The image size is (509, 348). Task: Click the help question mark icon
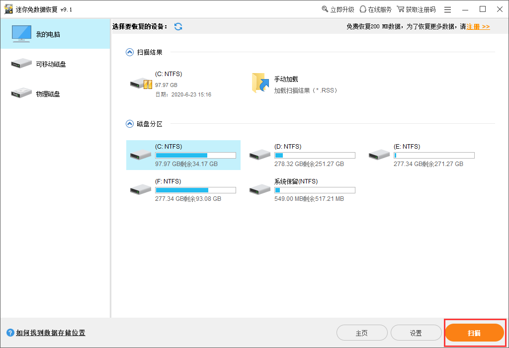tap(10, 333)
